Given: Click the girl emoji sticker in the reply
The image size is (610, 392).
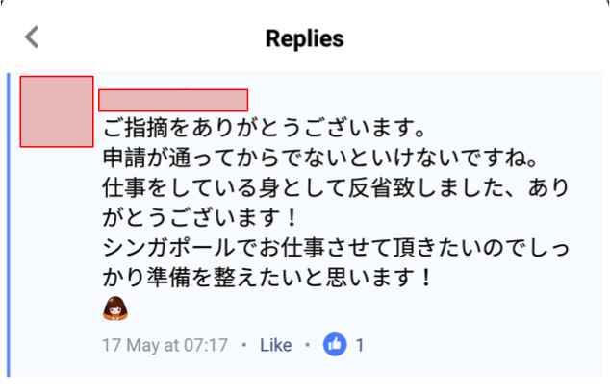Looking at the screenshot, I should coord(115,309).
